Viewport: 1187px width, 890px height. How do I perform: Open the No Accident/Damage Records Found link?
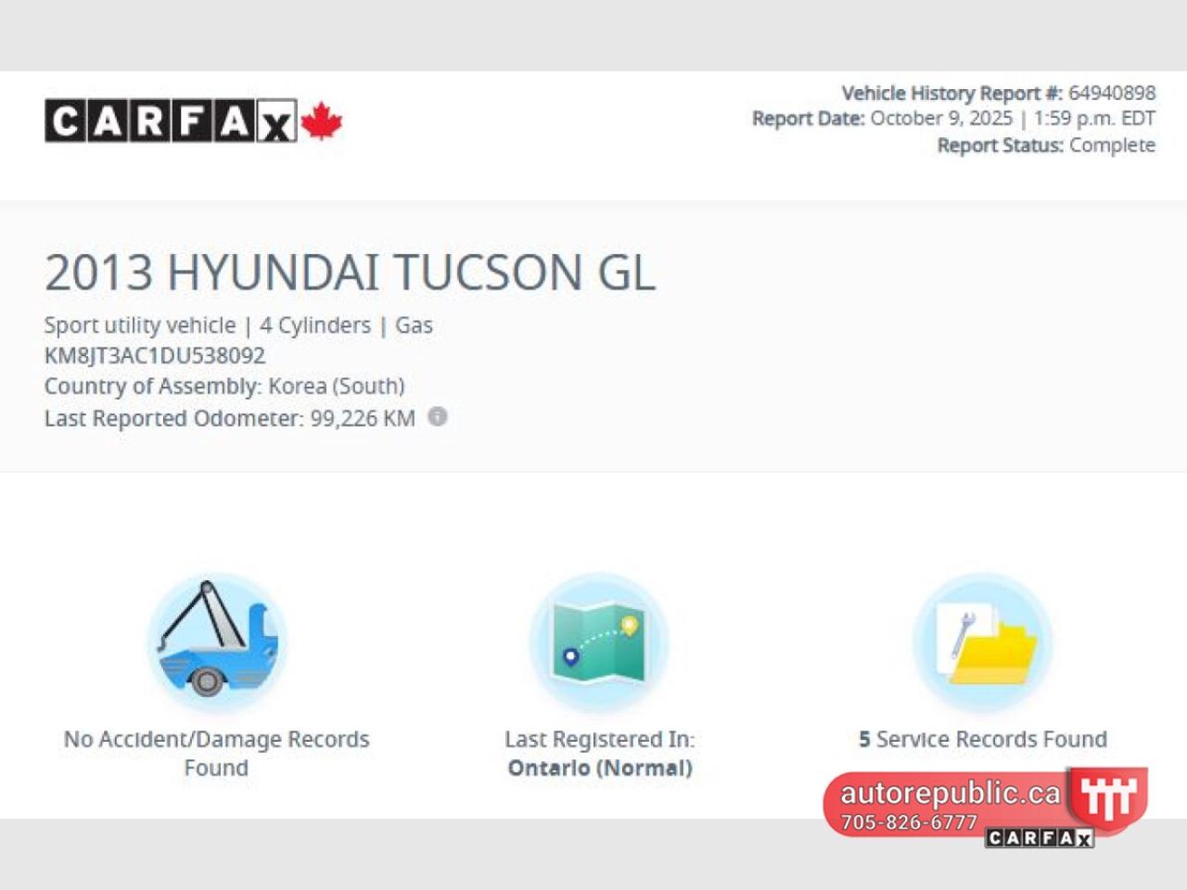pyautogui.click(x=216, y=753)
